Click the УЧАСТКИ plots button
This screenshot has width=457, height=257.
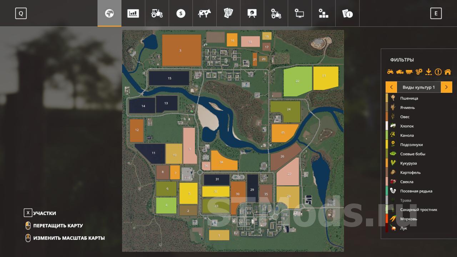click(40, 213)
